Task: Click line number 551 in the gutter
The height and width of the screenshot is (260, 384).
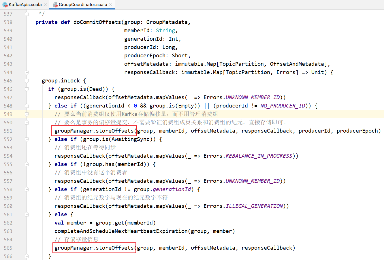Action: [x=8, y=131]
